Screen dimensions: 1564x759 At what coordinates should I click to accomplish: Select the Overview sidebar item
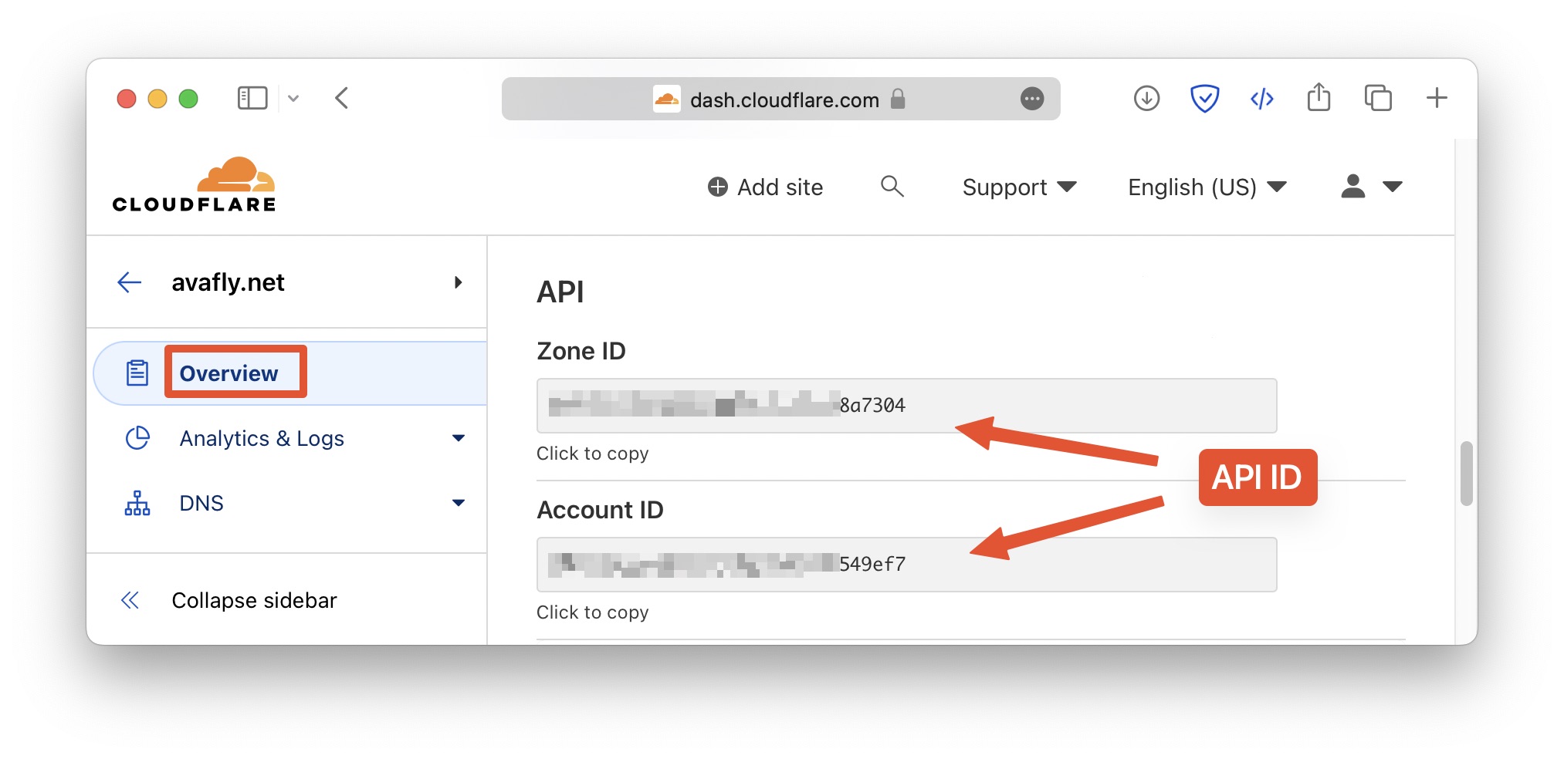coord(290,373)
